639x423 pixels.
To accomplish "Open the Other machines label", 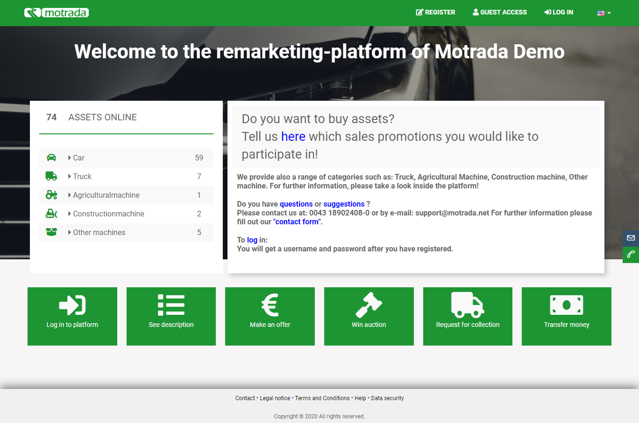I will coord(99,233).
